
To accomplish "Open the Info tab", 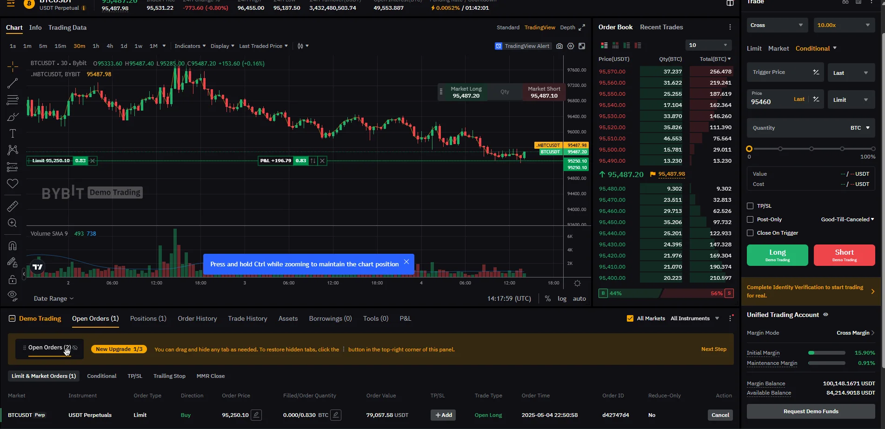I will tap(35, 28).
